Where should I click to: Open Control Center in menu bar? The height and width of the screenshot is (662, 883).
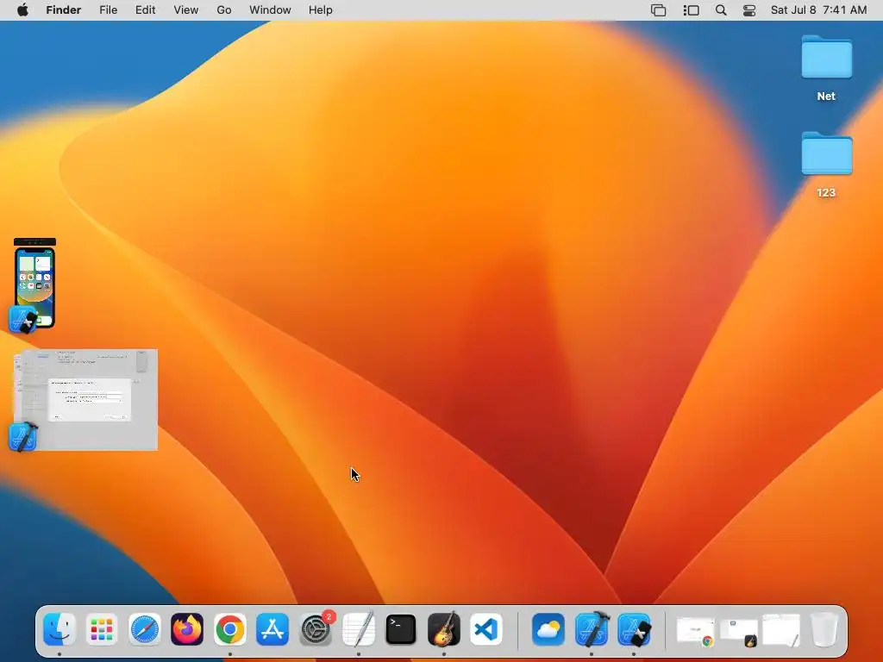[749, 10]
